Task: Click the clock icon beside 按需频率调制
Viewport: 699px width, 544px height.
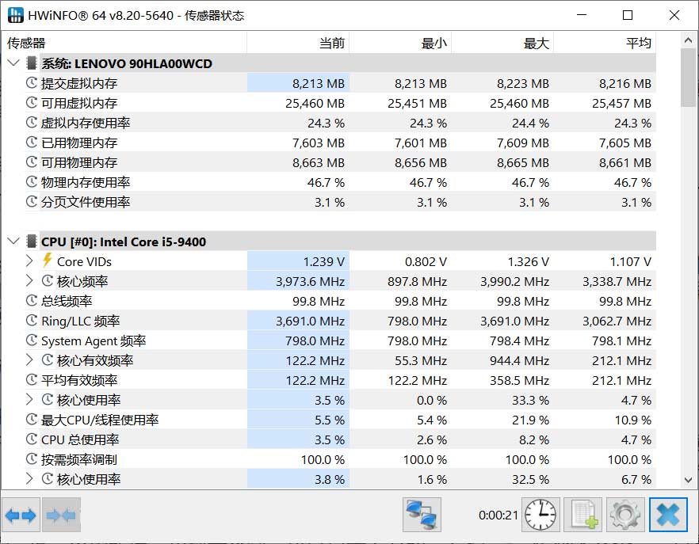Action: point(31,459)
